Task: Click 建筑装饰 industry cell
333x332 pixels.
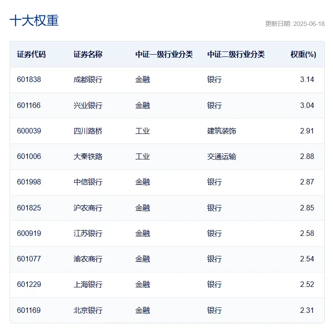Action: (x=222, y=131)
